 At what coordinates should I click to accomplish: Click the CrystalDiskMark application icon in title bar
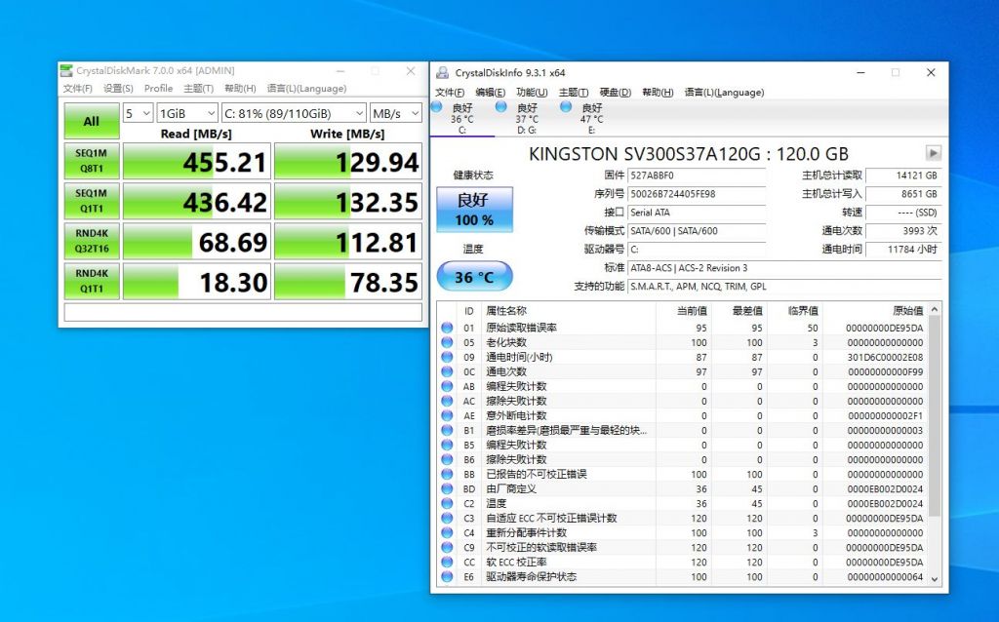[66, 70]
